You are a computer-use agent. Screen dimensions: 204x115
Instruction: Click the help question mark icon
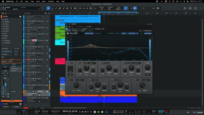coord(149,8)
